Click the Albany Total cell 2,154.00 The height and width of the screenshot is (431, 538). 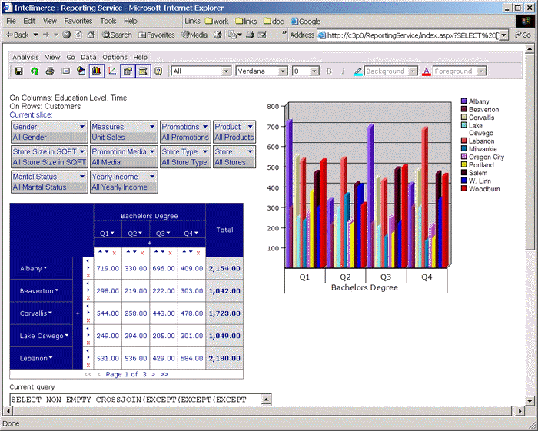point(224,268)
